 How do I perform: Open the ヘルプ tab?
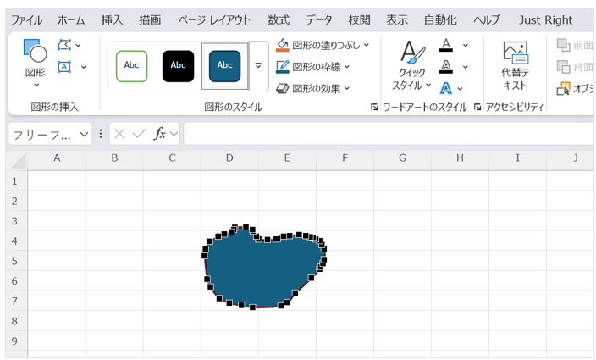[x=487, y=19]
